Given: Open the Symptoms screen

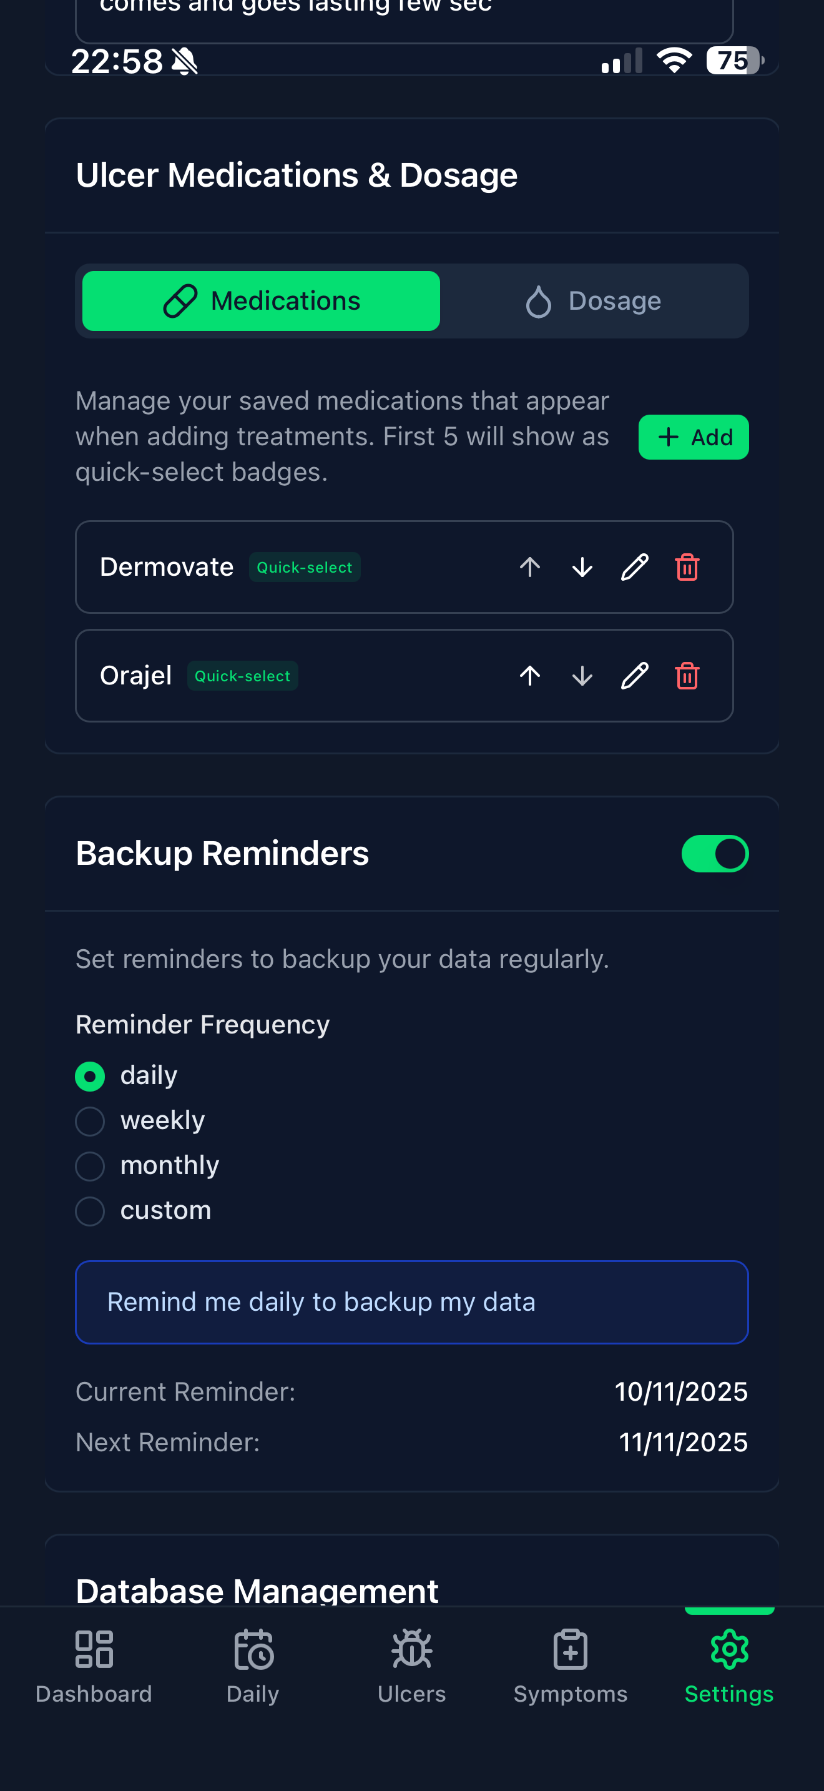Looking at the screenshot, I should (x=570, y=1669).
